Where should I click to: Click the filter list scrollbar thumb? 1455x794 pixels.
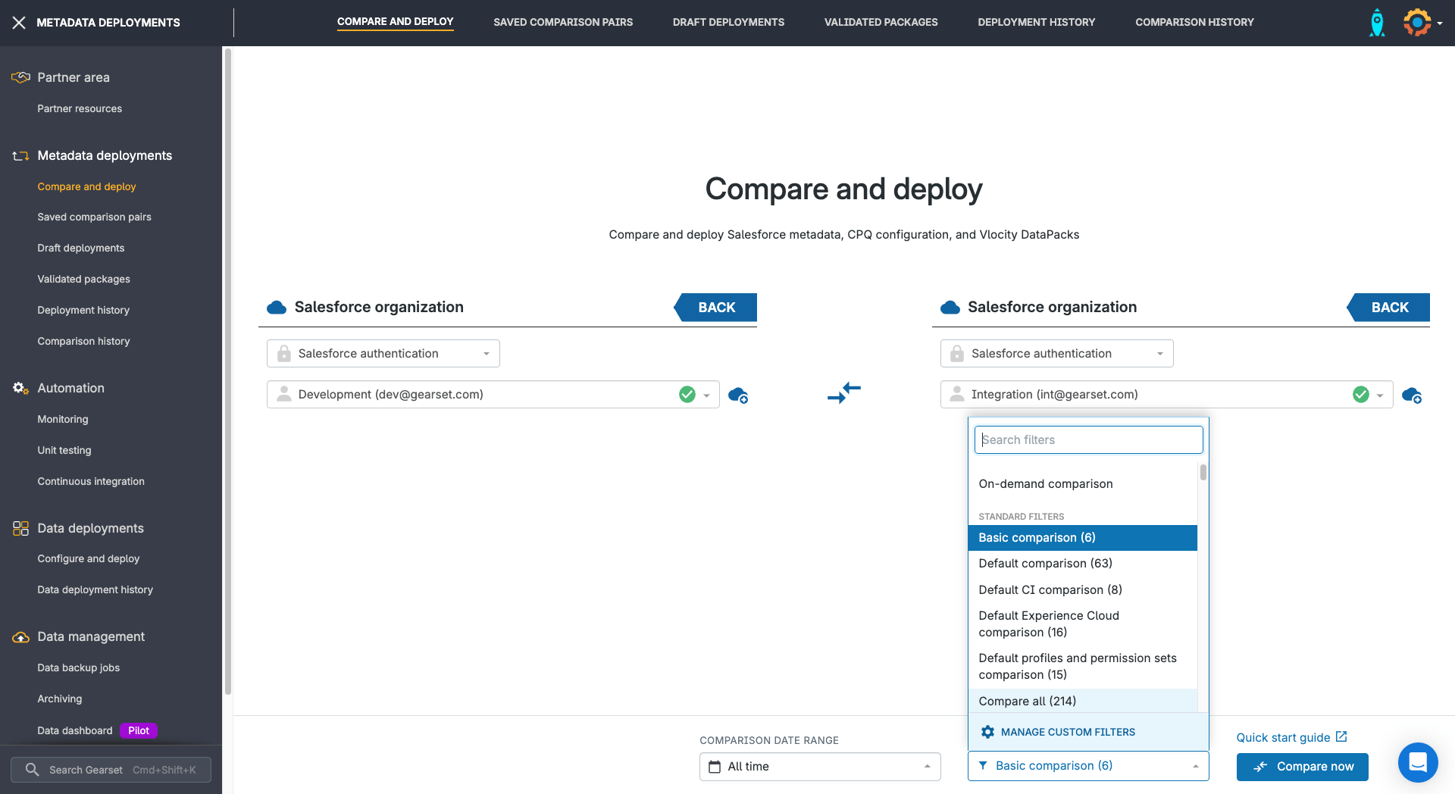point(1203,473)
